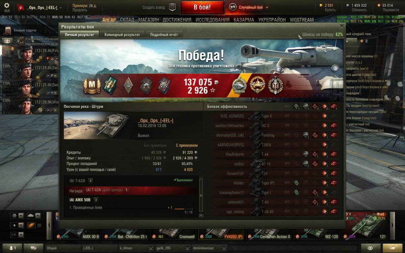The image size is (405, 253).
Task: Click the Mastery badge M medal
Action: point(90,85)
